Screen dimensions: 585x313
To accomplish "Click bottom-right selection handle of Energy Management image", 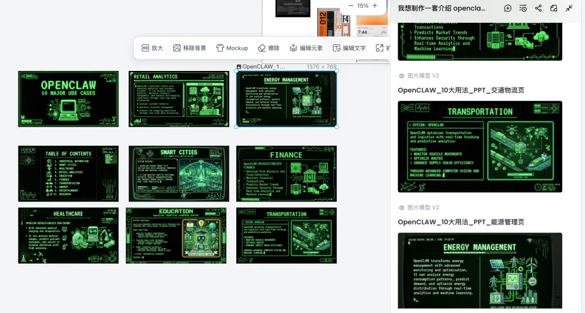I will tap(337, 127).
